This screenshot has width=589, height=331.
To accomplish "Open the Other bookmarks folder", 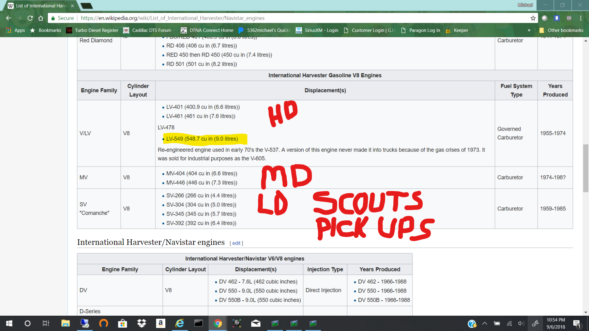I will tap(561, 30).
